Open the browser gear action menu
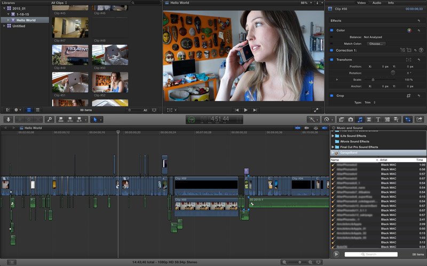 pyautogui.click(x=18, y=110)
